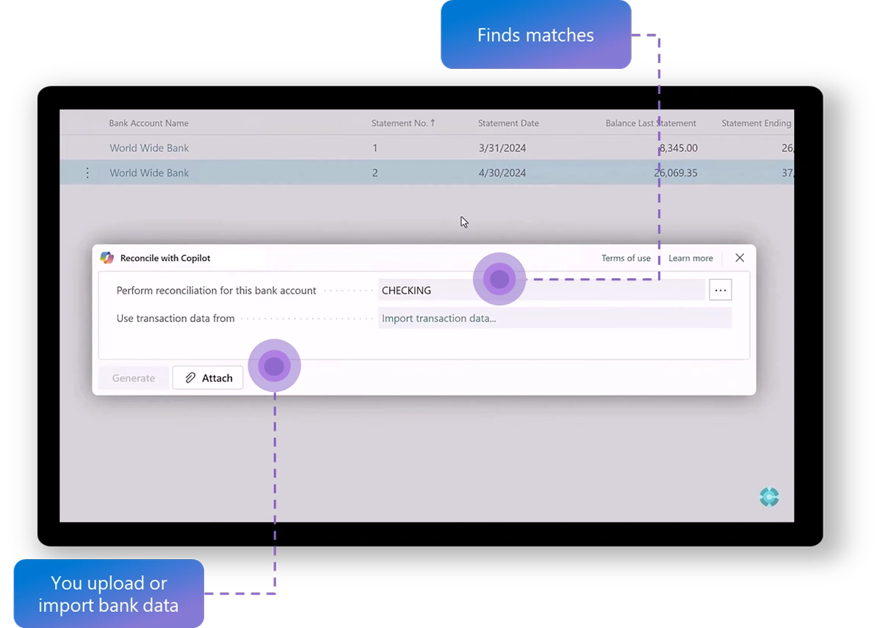
Task: Select the highlighted World Wide Bank statement 2 row
Action: pyautogui.click(x=294, y=172)
